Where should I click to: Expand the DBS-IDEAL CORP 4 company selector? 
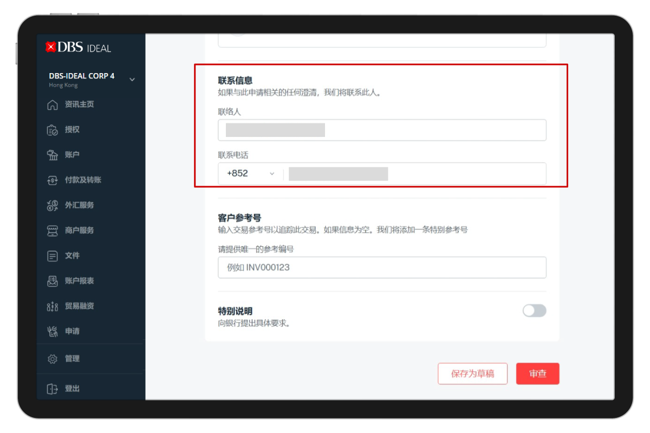[132, 80]
